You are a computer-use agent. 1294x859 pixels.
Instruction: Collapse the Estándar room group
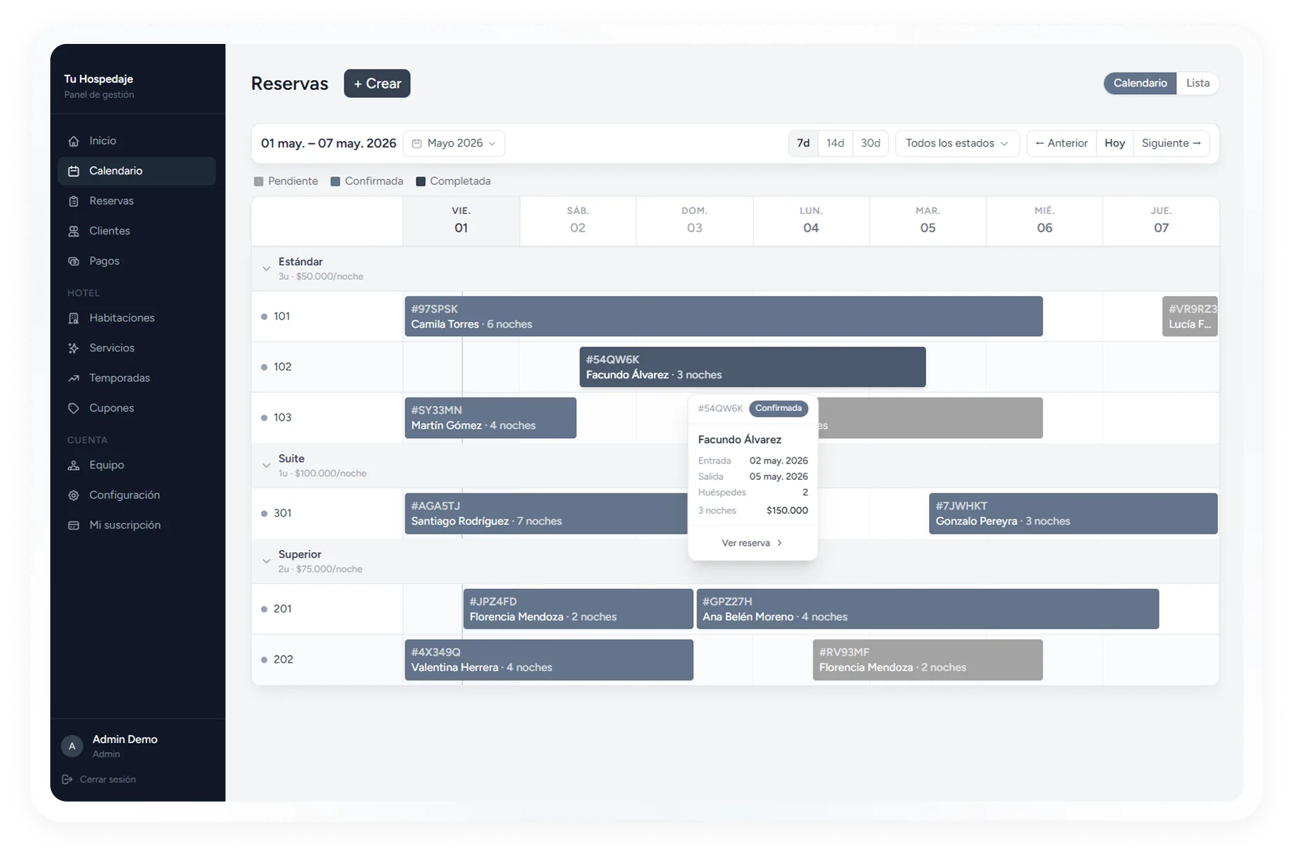[x=266, y=269]
